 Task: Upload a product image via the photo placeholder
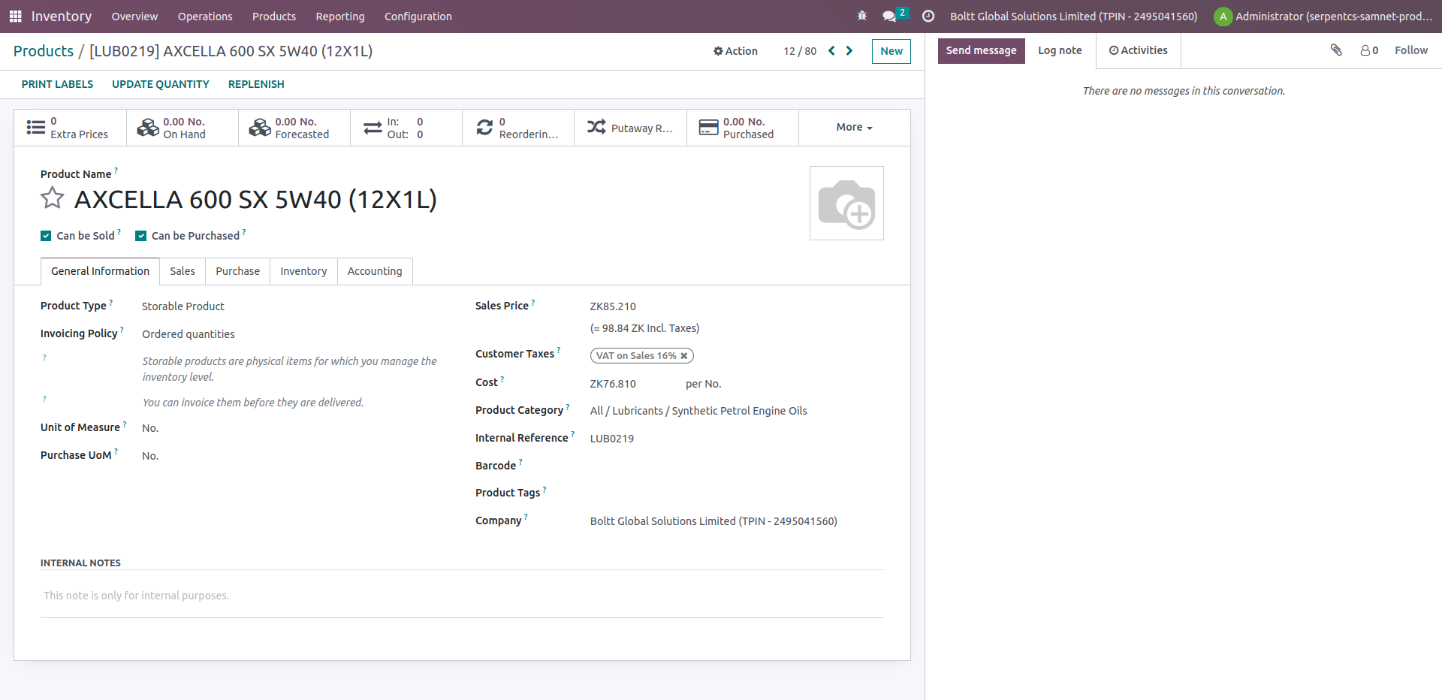(x=846, y=204)
